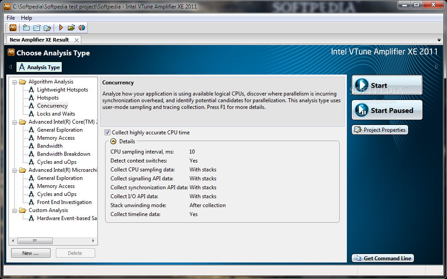Viewport: 447px width, 279px height.
Task: Toggle Collect highly accurate CPU time checkbox
Action: pos(107,133)
